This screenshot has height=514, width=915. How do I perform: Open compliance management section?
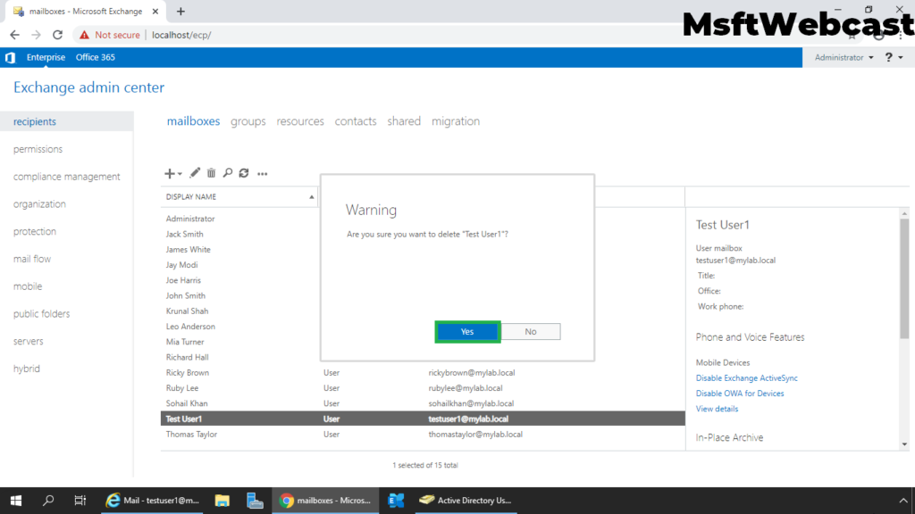(66, 177)
